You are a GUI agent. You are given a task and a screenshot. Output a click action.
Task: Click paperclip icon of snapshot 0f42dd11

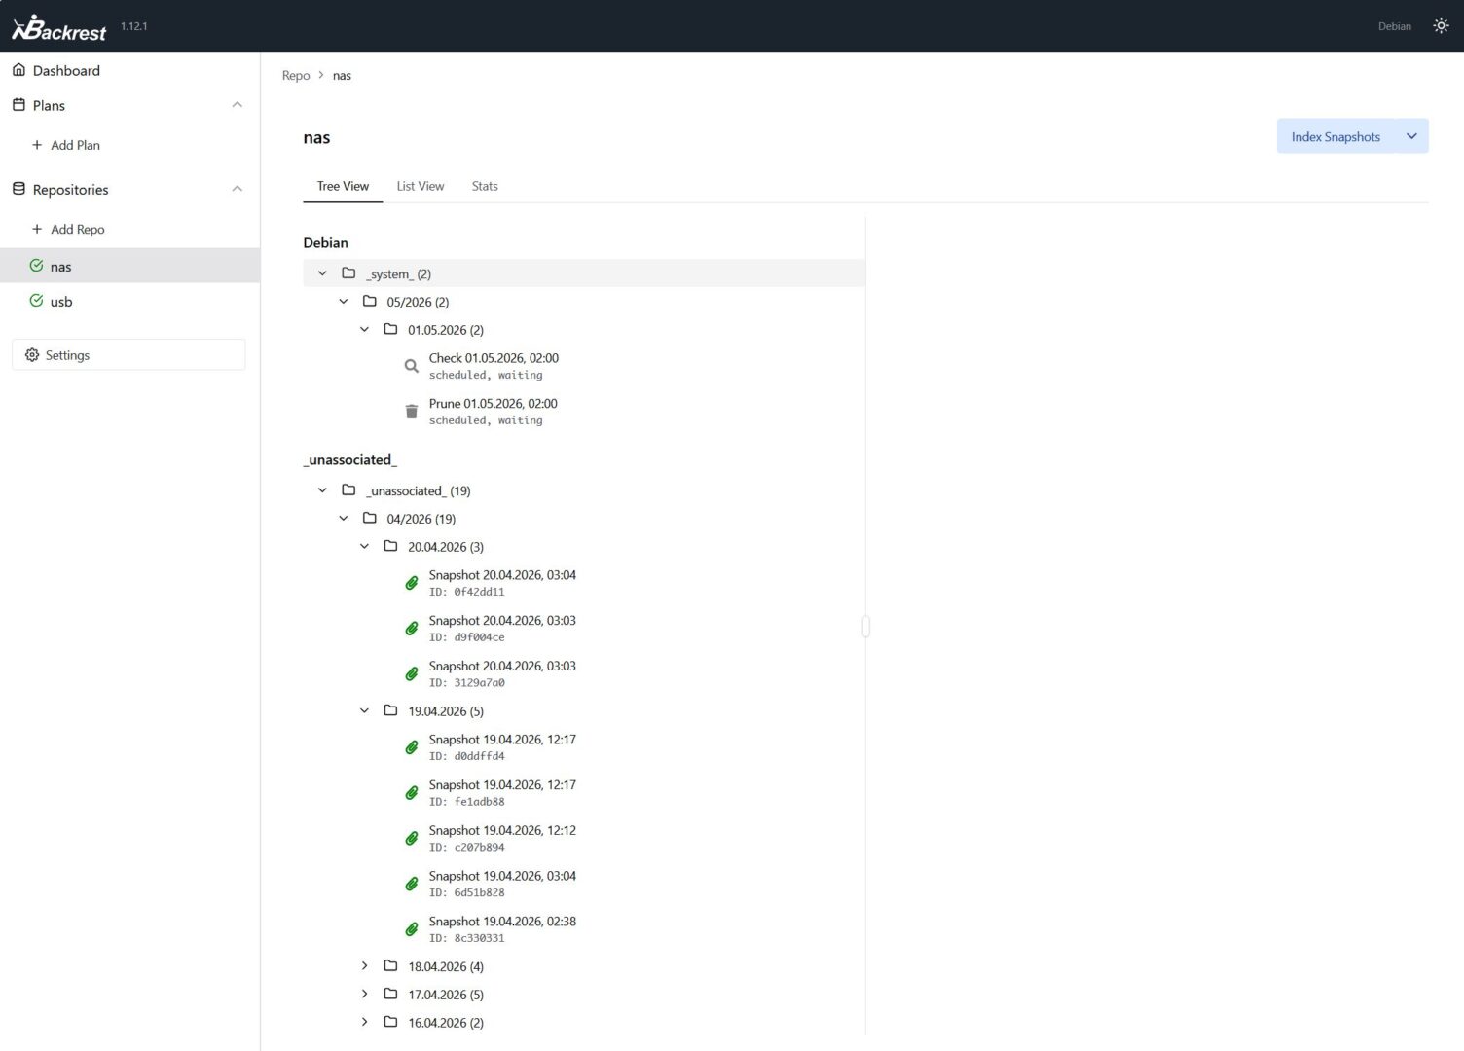coord(412,583)
